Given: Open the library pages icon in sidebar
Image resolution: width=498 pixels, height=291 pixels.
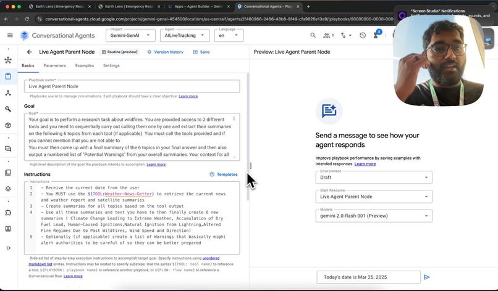Looking at the screenshot, I should click(x=8, y=173).
